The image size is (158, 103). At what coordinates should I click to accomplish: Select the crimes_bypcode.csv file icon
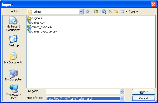click(x=29, y=31)
